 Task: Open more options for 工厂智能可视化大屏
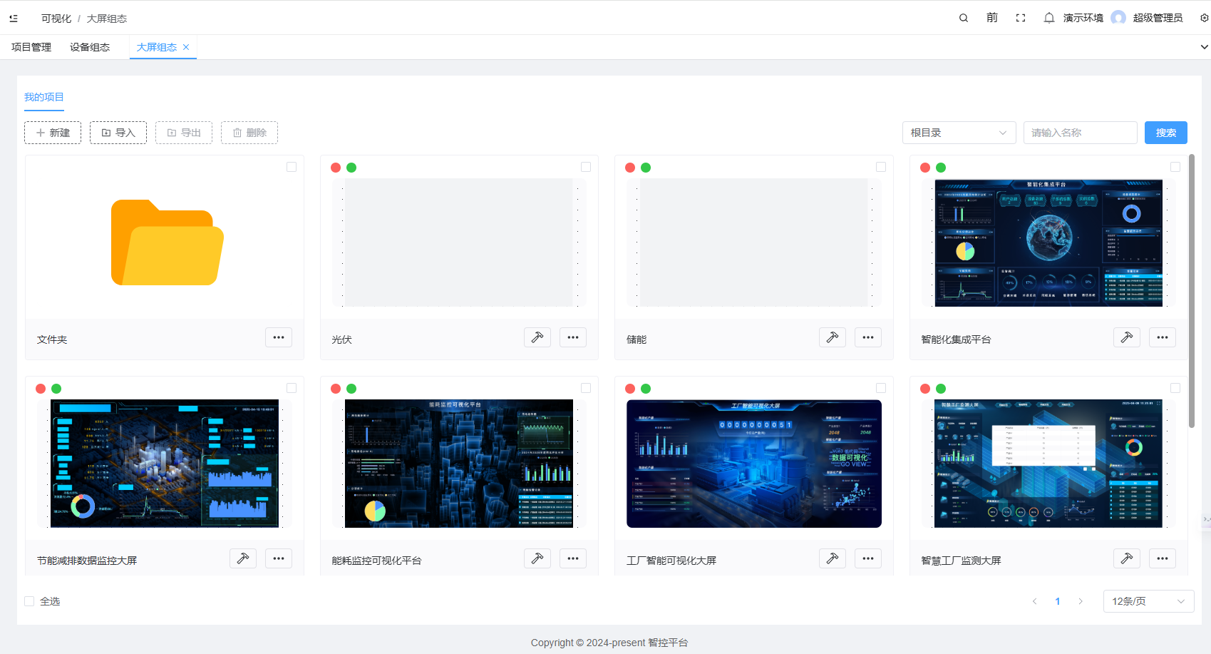point(868,558)
